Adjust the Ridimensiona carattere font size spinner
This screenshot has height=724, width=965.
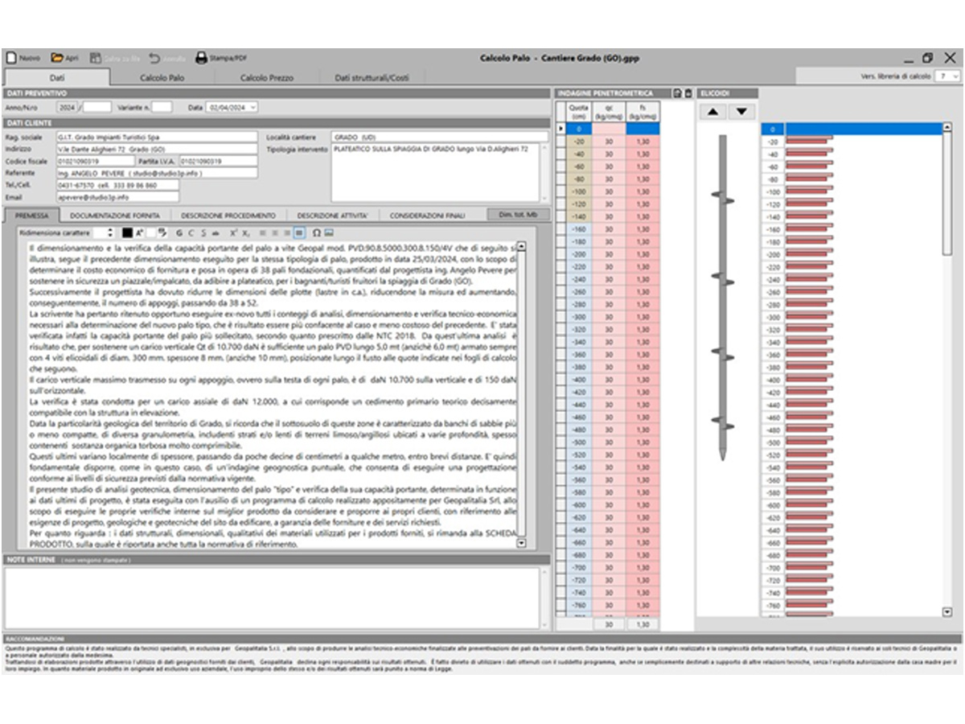coord(109,232)
